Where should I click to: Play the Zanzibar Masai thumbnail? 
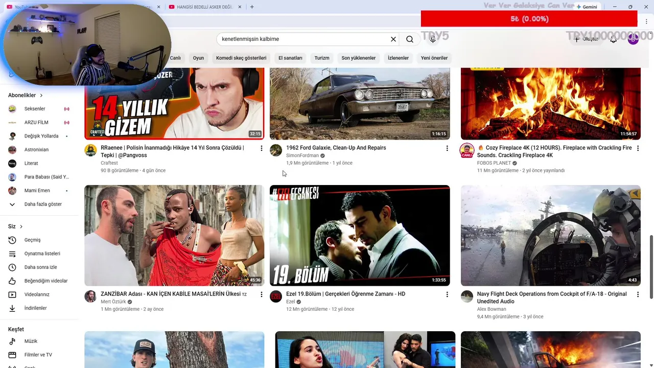[174, 236]
